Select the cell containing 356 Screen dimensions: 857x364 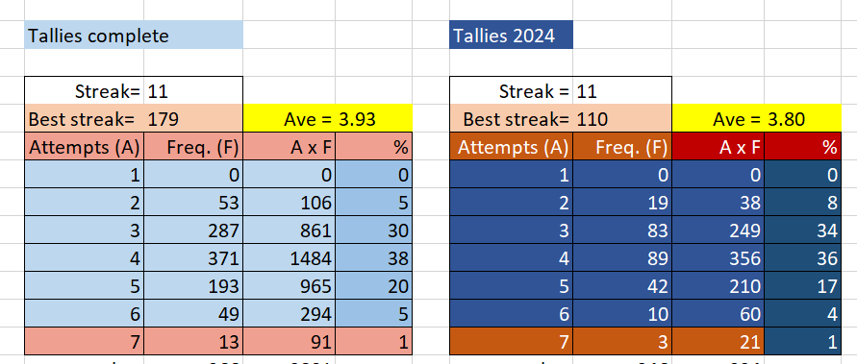718,257
